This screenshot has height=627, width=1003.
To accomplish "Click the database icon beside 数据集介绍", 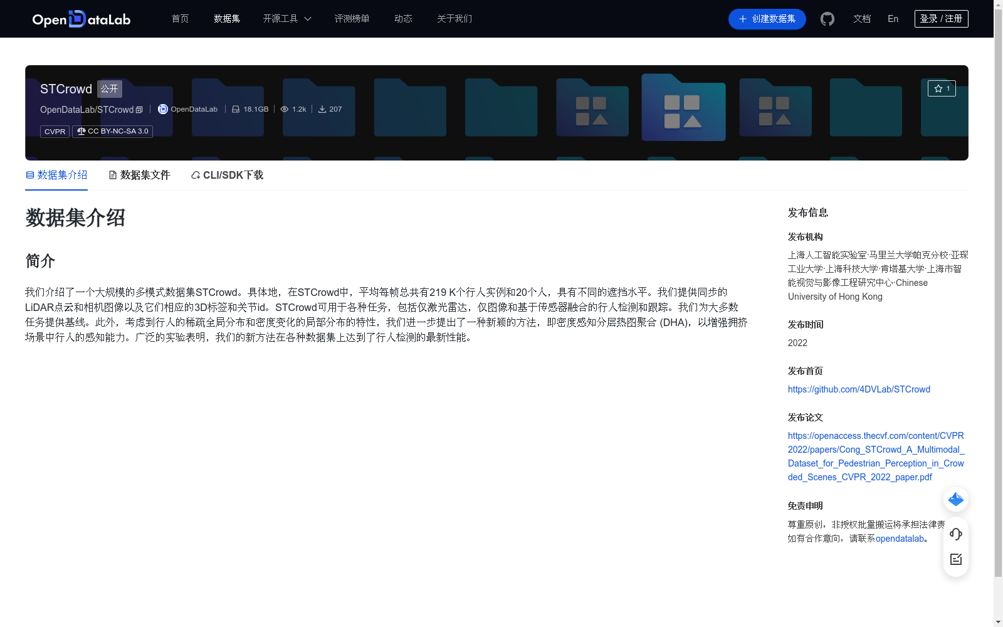I will [30, 175].
